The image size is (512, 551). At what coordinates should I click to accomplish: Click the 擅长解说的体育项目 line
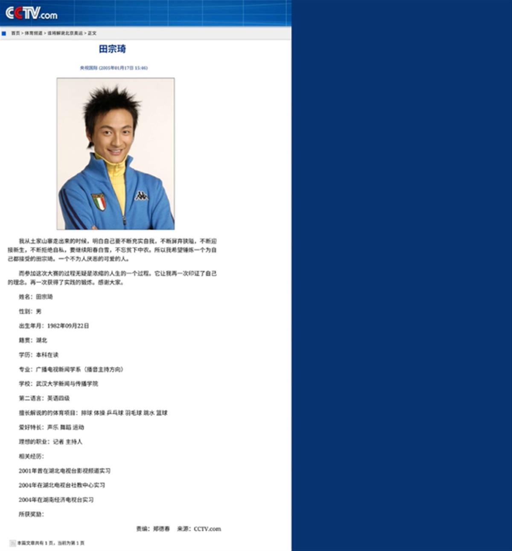click(x=93, y=413)
